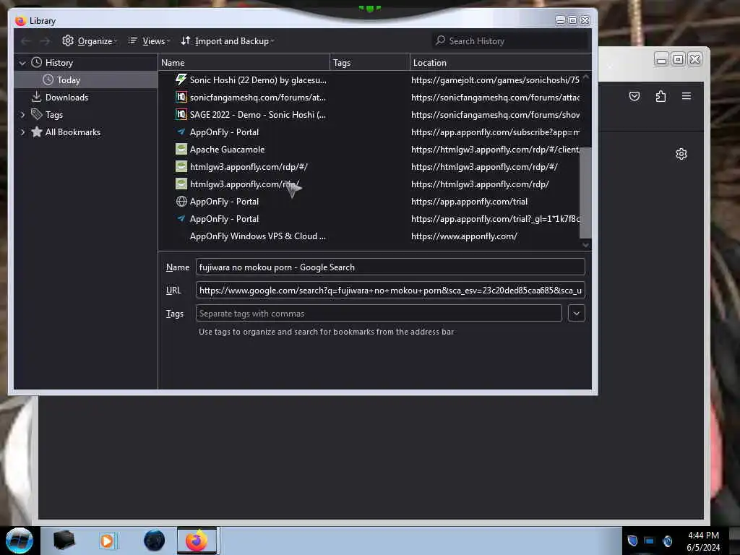This screenshot has width=740, height=555.
Task: Select SAGE 2022 - Demo history row
Action: [369, 115]
